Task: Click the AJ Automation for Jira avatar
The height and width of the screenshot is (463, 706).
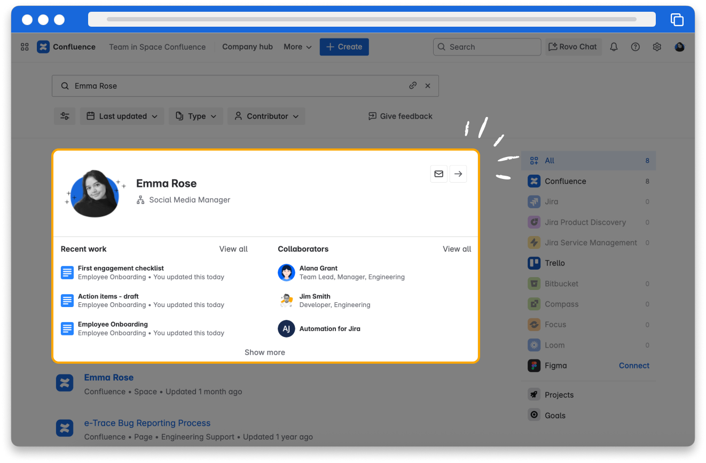Action: 286,328
